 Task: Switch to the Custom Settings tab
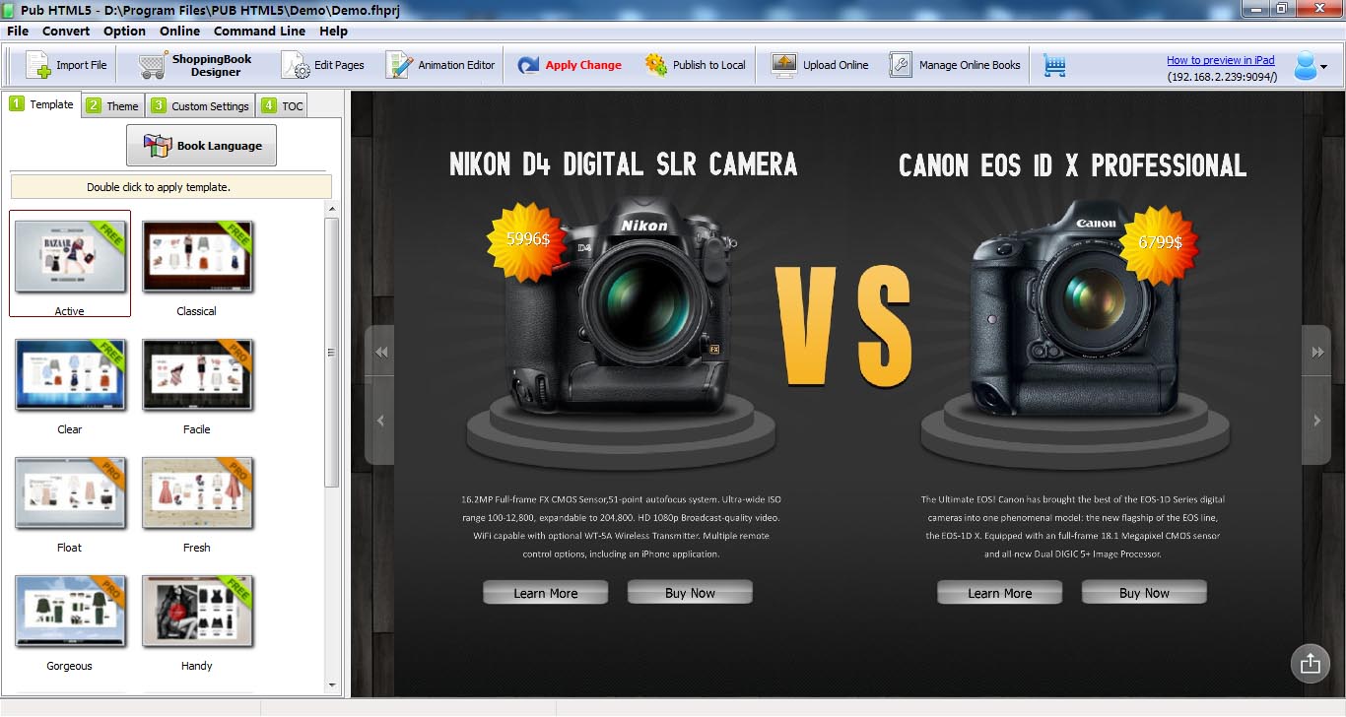pos(200,105)
